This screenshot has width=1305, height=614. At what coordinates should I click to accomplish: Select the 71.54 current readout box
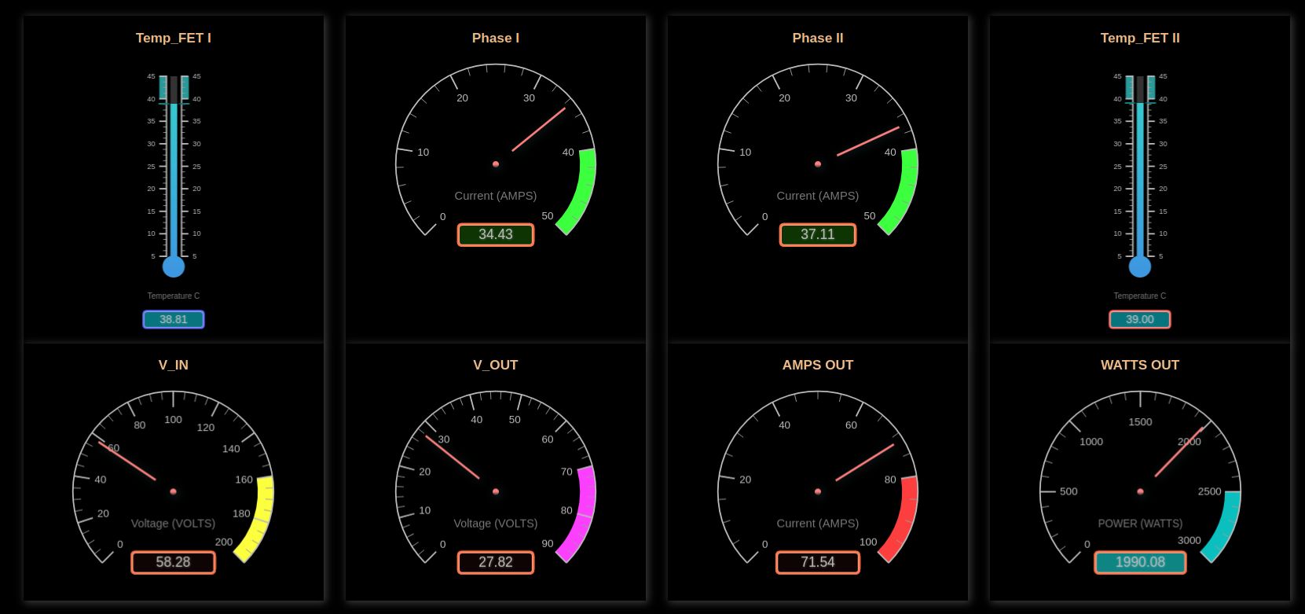(818, 562)
